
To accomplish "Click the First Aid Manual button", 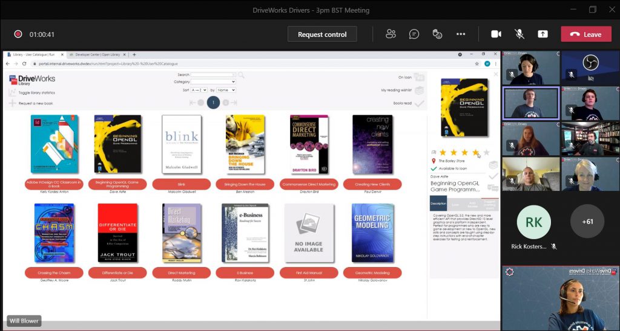I will 309,272.
